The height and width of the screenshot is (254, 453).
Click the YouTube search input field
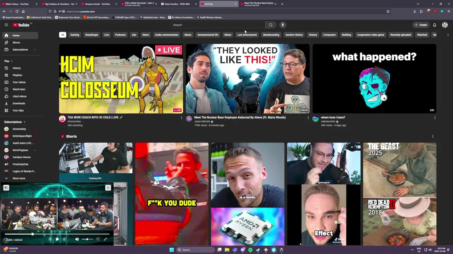(217, 25)
